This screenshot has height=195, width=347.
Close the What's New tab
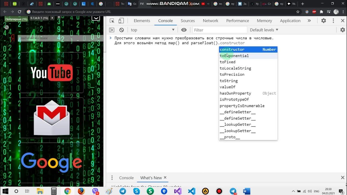(165, 178)
